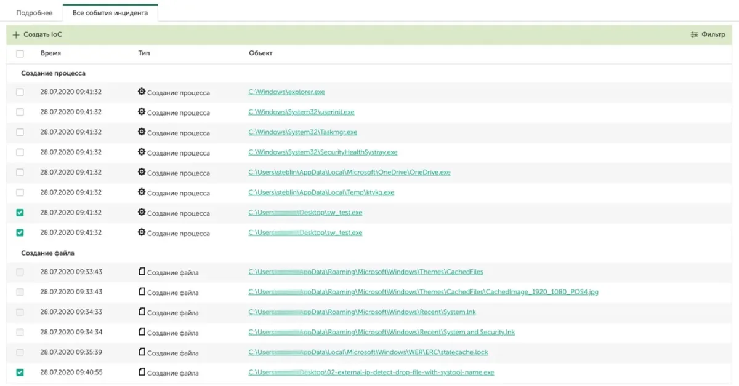Open the Фильтр filter panel
Screen dimensions: 739x386
click(x=713, y=35)
